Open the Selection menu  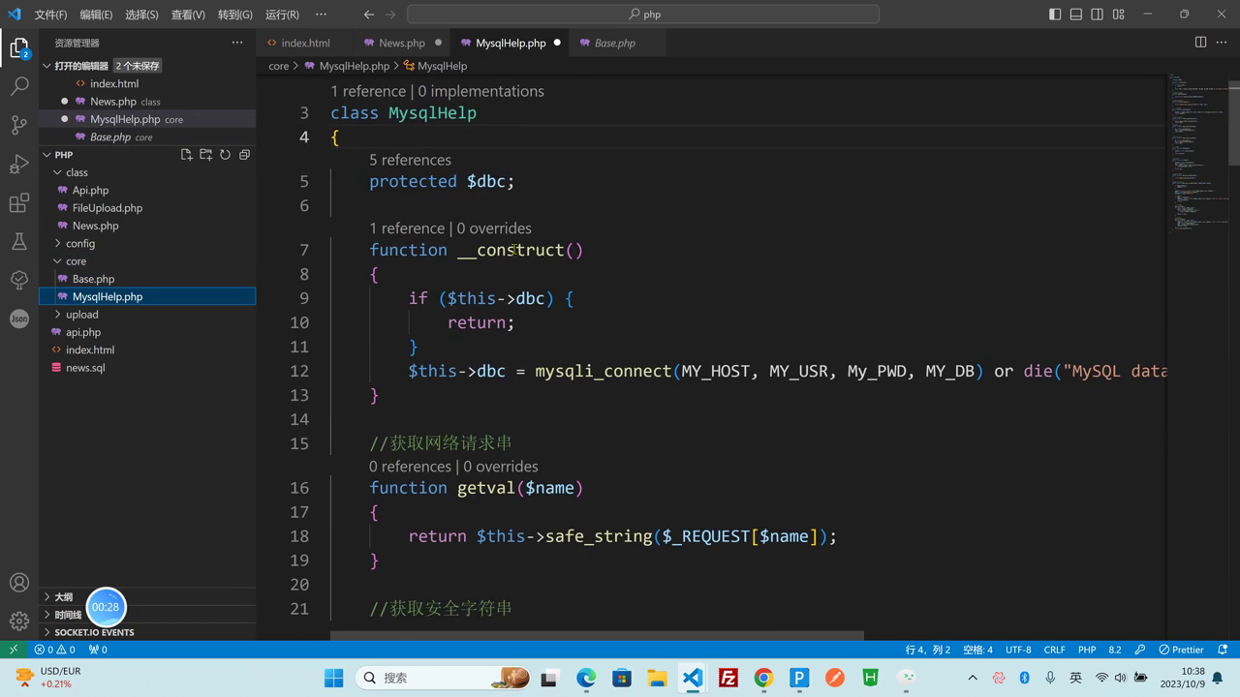pyautogui.click(x=141, y=15)
